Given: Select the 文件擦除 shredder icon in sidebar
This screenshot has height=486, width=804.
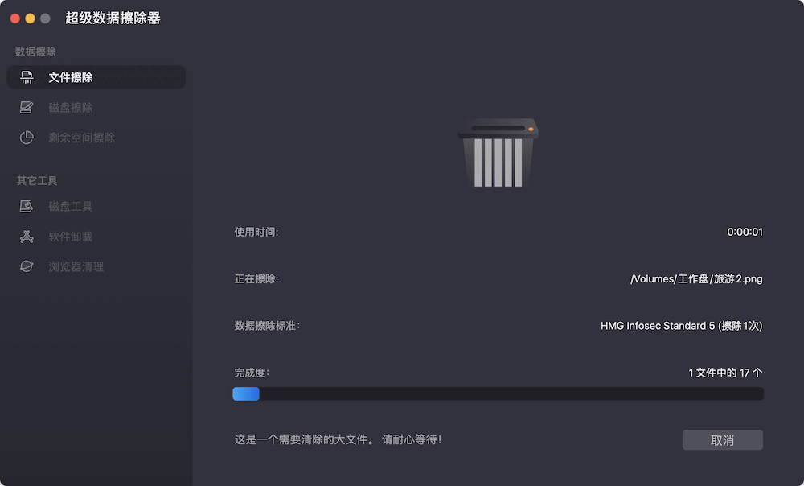Looking at the screenshot, I should (27, 77).
